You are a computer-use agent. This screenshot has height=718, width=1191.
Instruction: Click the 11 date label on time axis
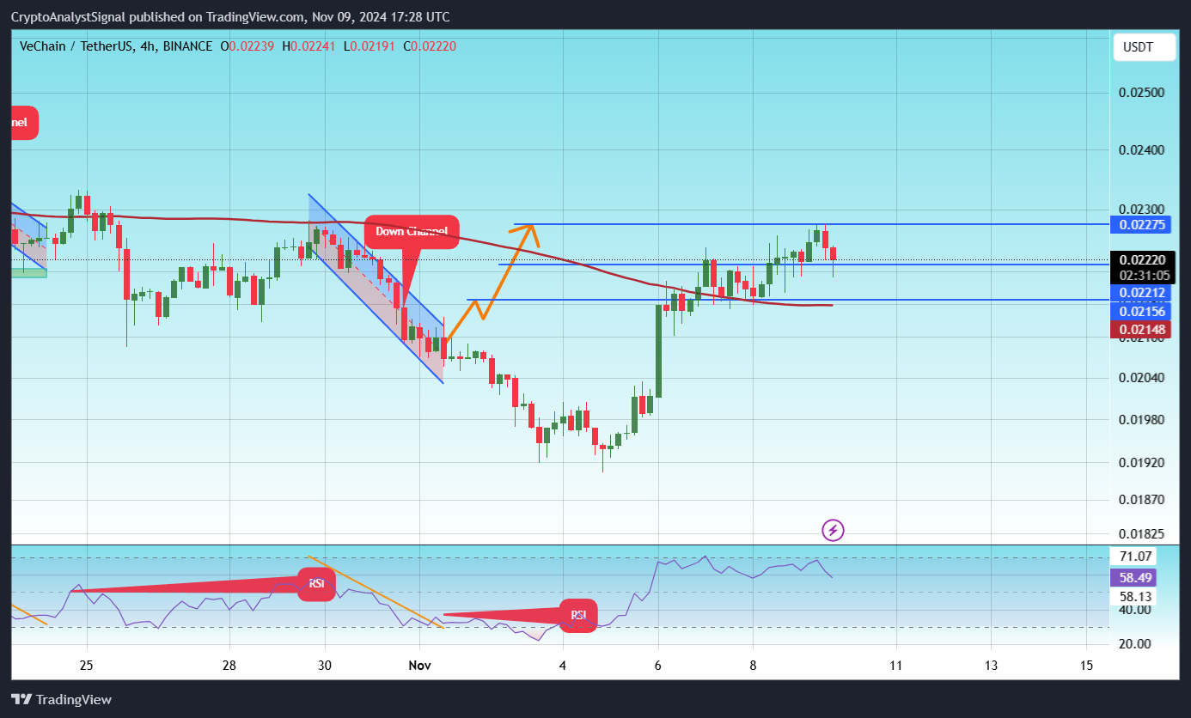coord(896,666)
